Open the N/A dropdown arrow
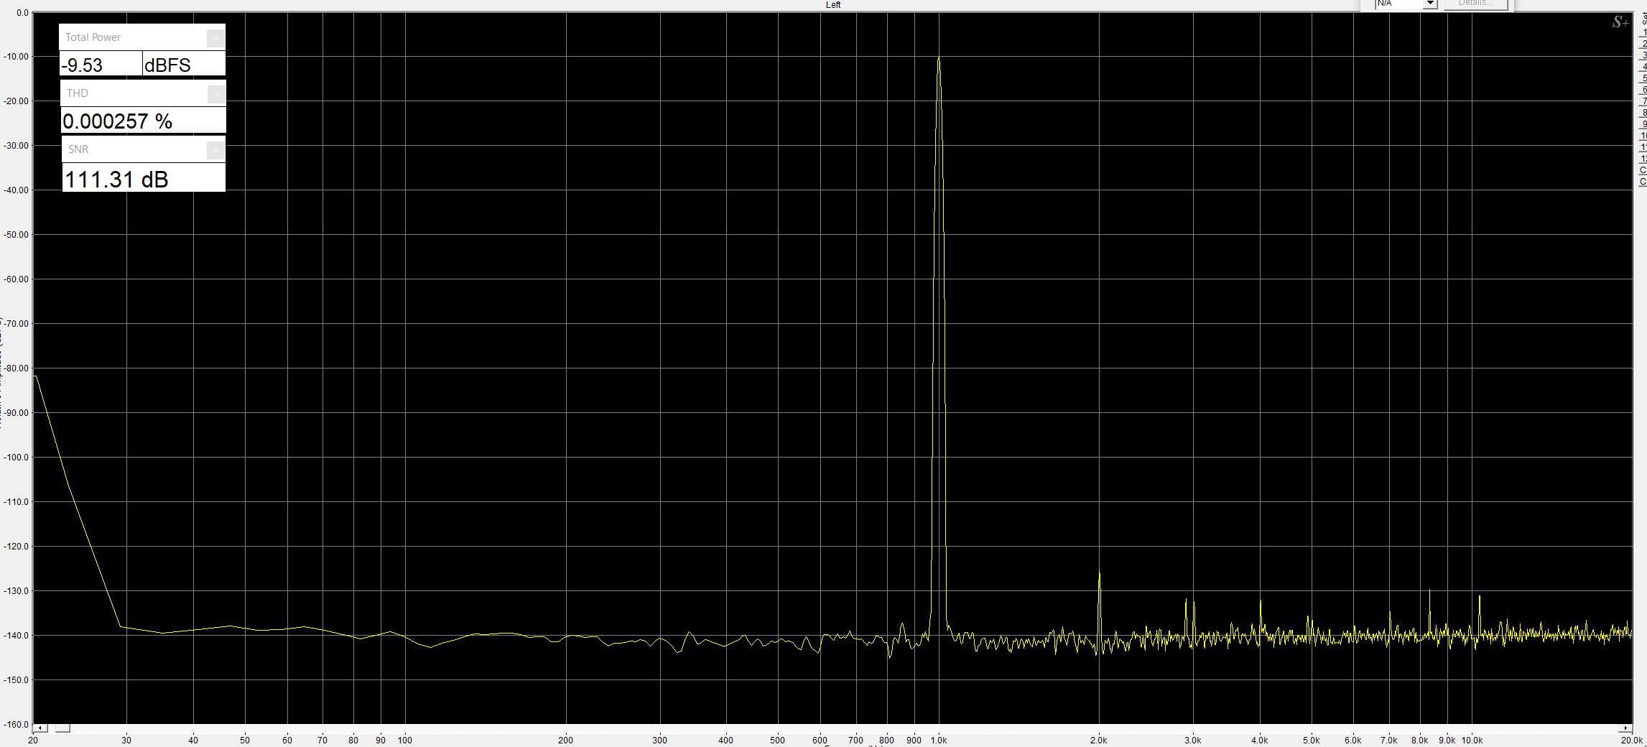 (x=1430, y=4)
